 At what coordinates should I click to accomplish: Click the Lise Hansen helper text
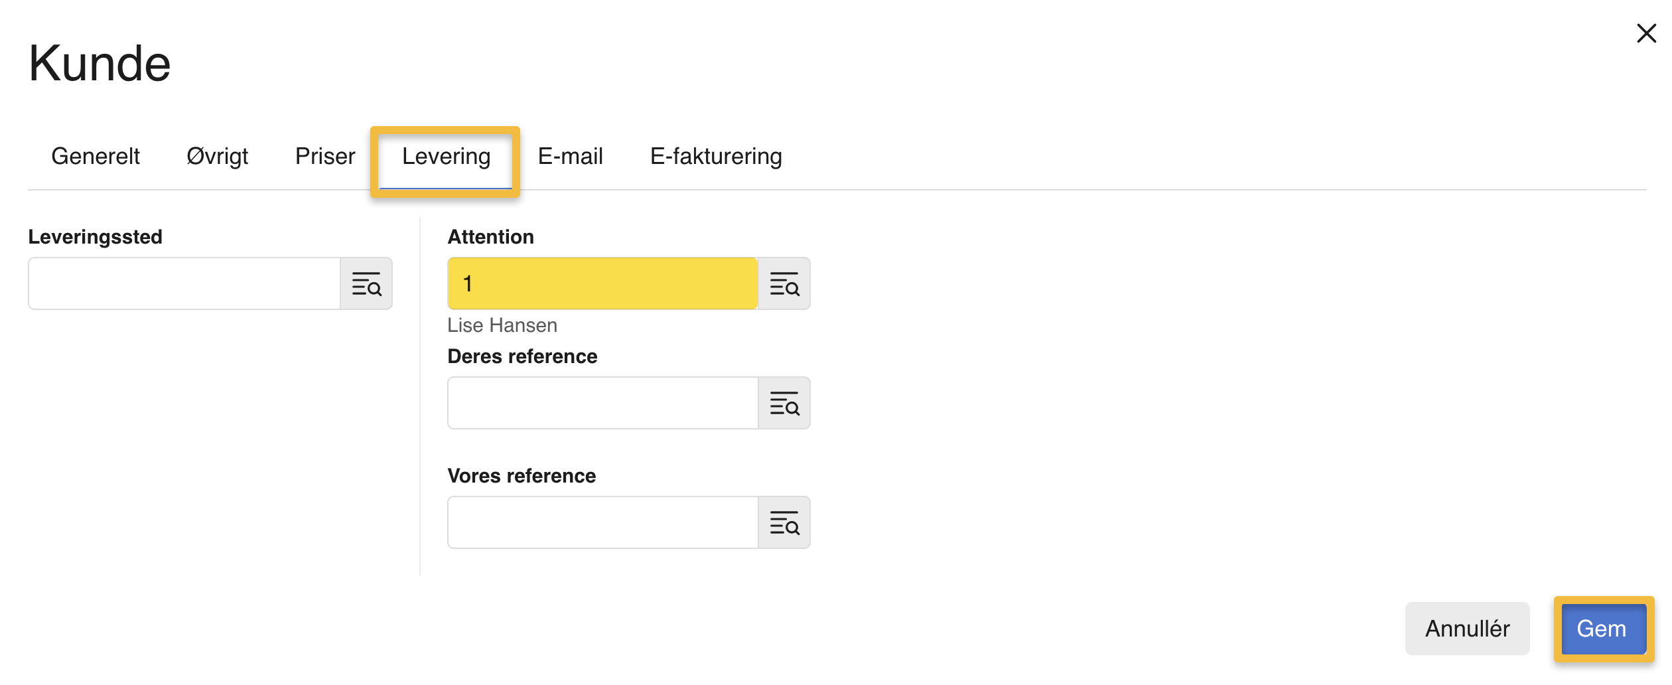(502, 325)
